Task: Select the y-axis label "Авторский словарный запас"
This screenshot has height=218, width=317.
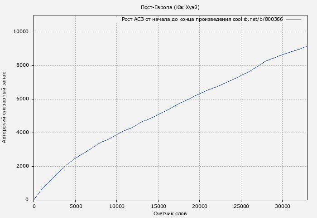Action: (x=5, y=107)
